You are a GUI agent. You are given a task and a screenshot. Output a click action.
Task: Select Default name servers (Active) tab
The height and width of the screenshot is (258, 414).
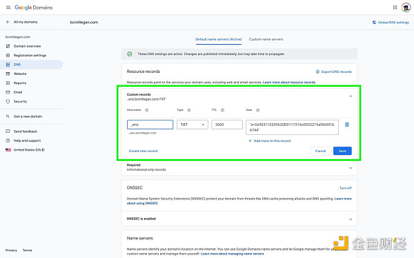(x=219, y=39)
